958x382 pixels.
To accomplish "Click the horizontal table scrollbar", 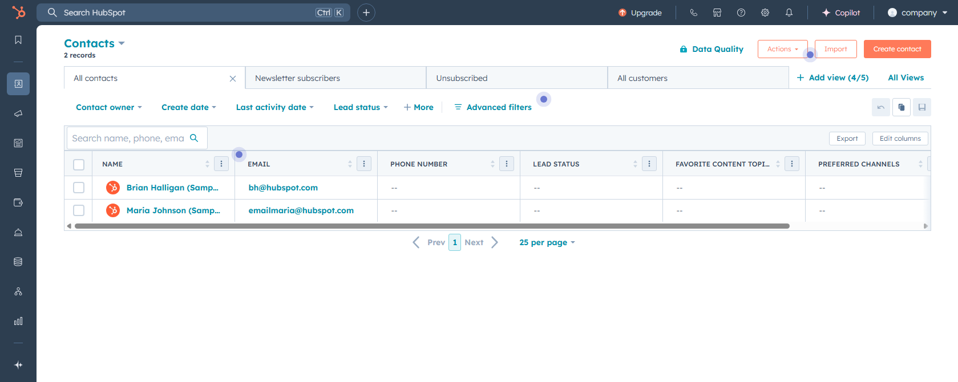I will pos(432,226).
